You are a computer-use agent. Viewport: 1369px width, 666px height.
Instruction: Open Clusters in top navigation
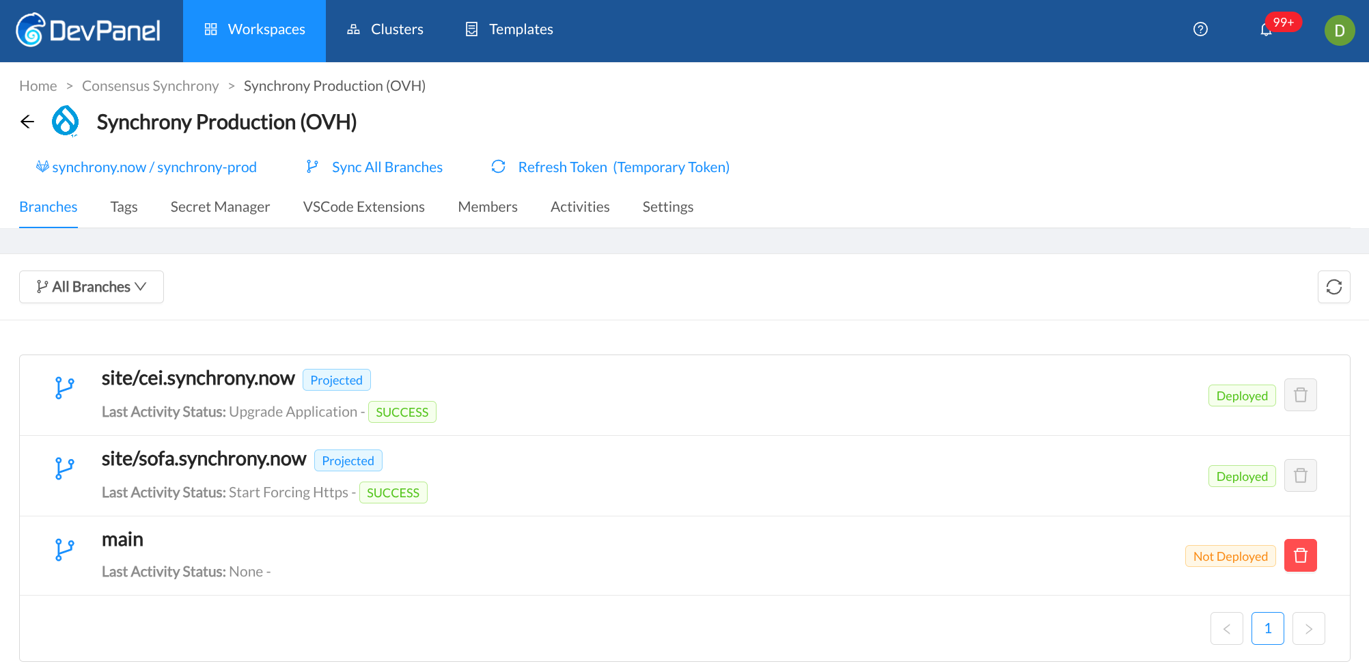385,30
